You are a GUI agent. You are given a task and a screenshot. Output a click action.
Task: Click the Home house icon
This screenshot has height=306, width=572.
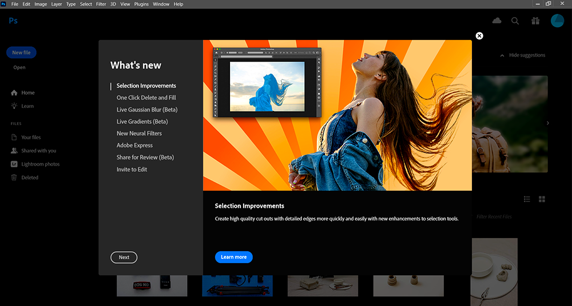(x=14, y=93)
